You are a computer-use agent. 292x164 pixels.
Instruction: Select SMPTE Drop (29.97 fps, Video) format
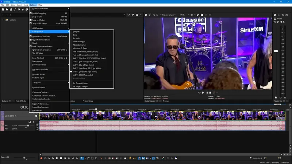pos(85,71)
